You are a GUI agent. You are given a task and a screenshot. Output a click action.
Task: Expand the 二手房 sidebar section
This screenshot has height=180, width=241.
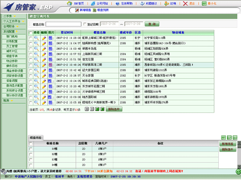click(10, 16)
